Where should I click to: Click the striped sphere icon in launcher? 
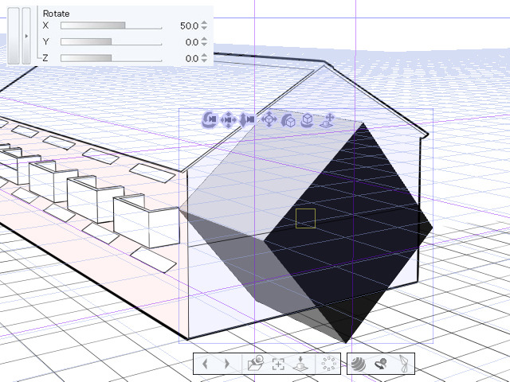(359, 364)
